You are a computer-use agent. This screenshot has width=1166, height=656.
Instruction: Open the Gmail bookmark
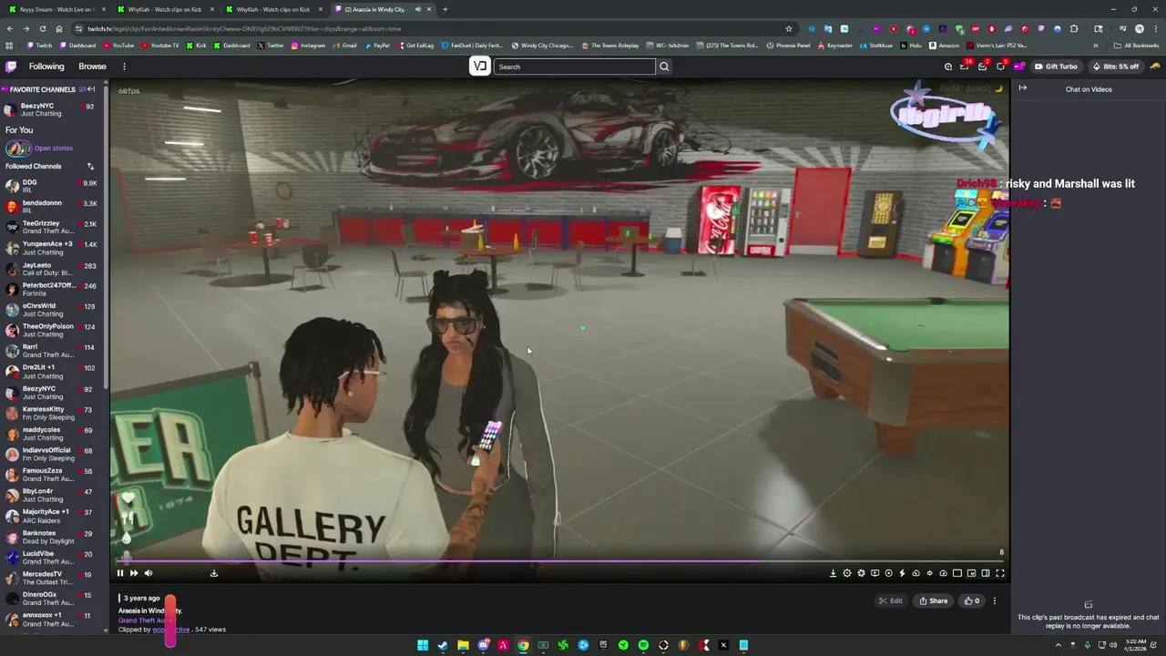(x=344, y=46)
